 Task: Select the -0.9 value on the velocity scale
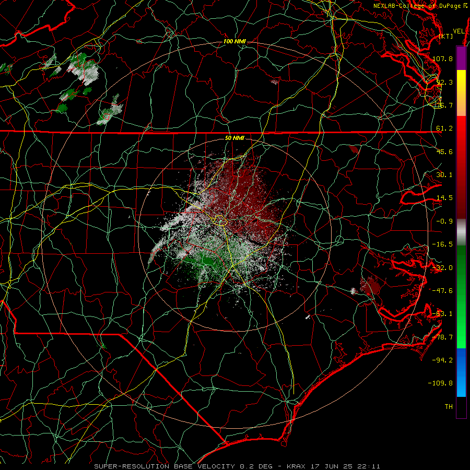[444, 221]
